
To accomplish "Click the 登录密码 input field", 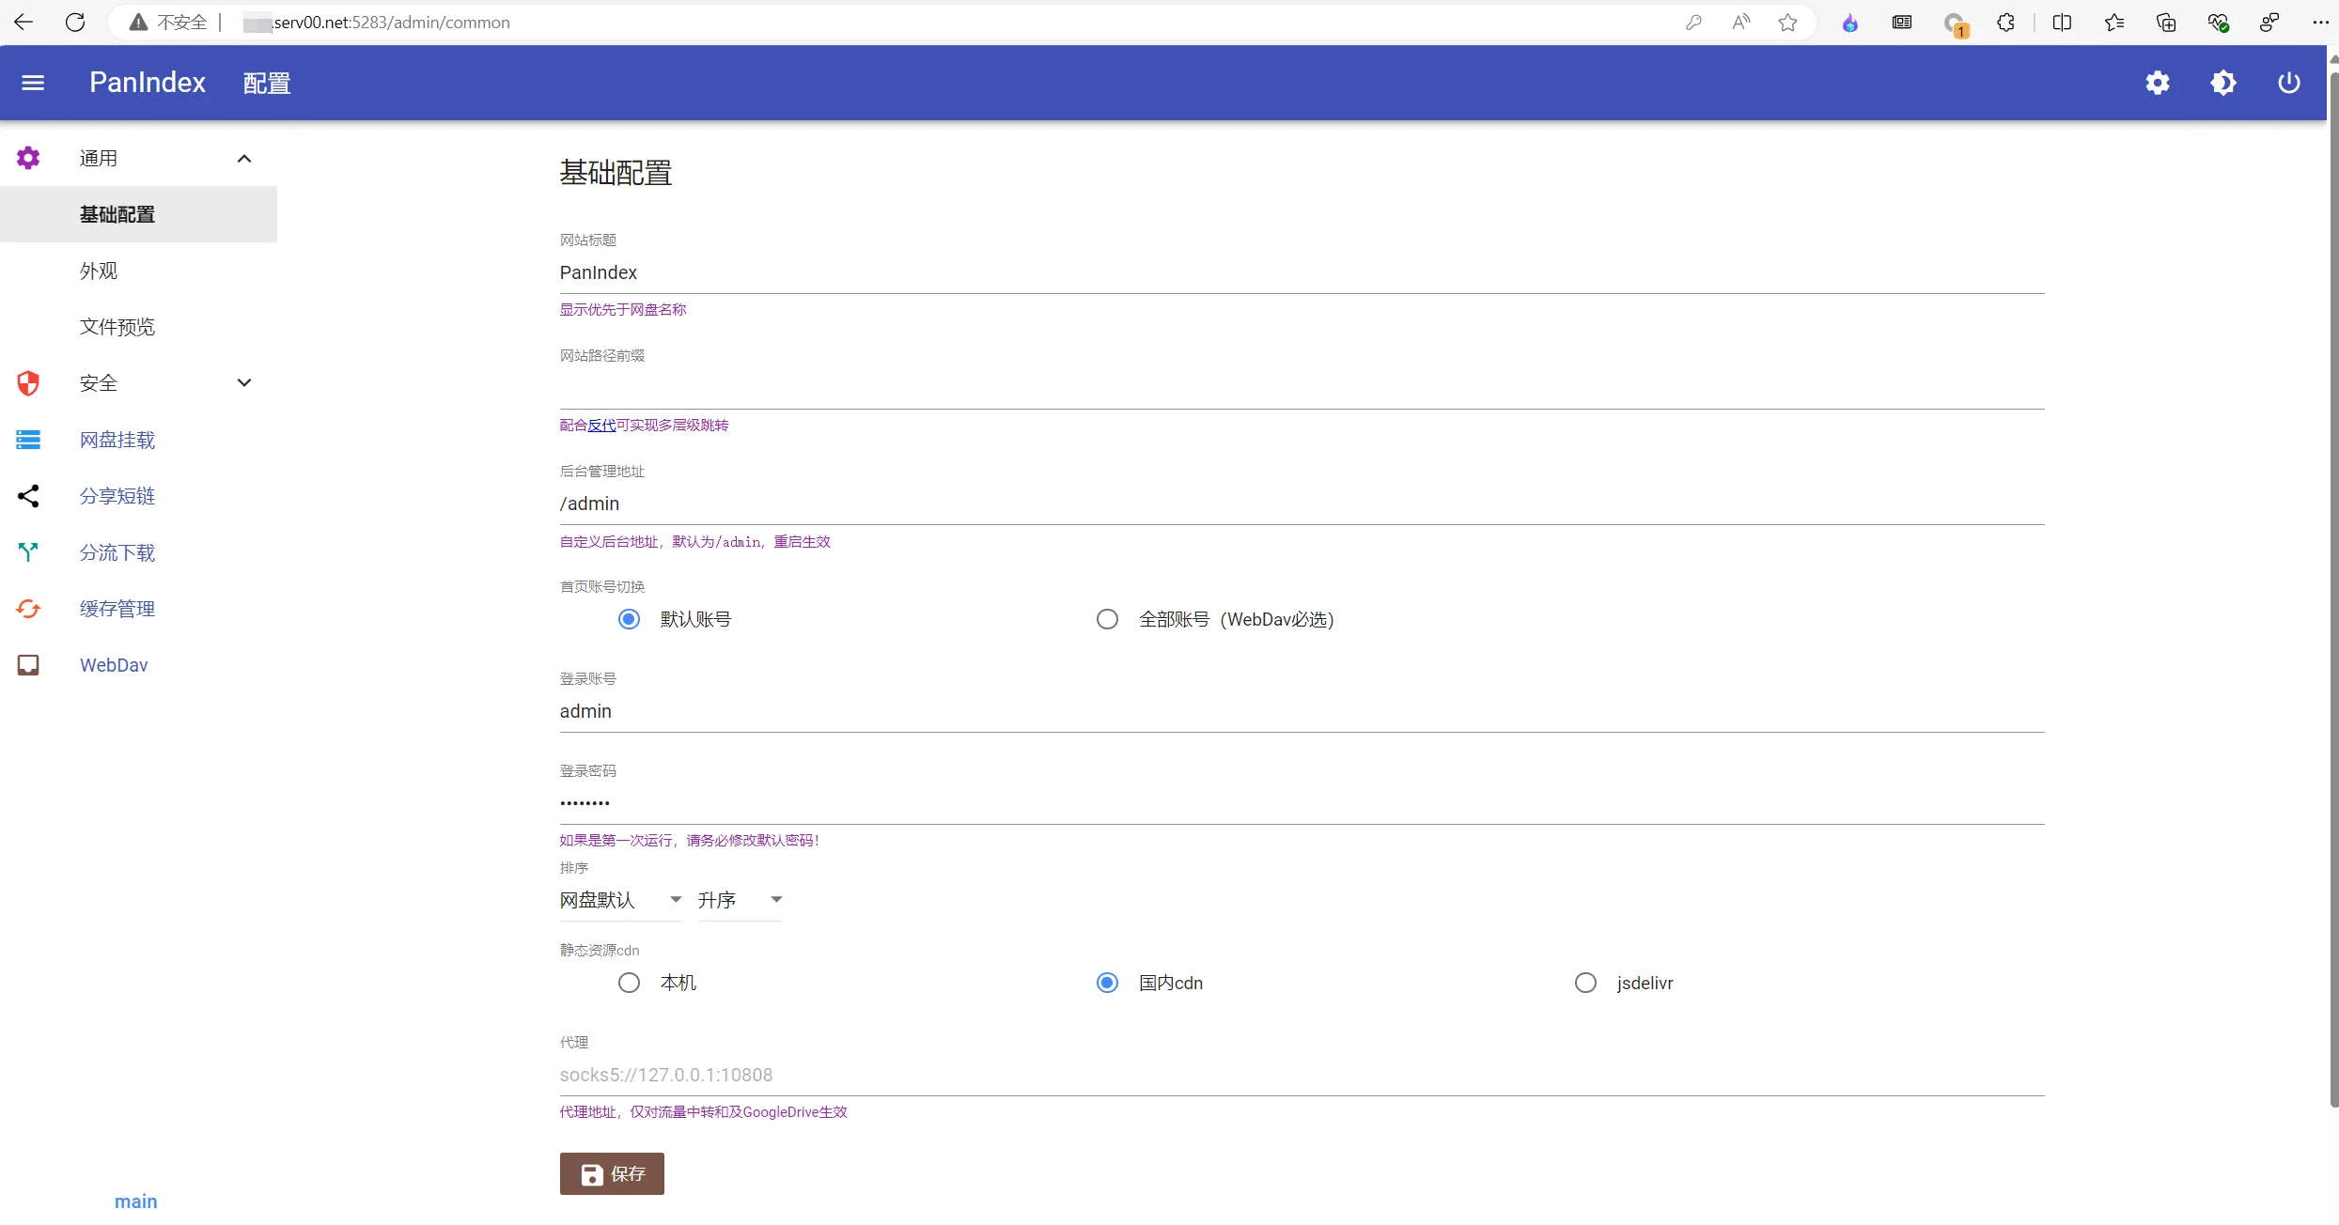I will tap(1302, 803).
